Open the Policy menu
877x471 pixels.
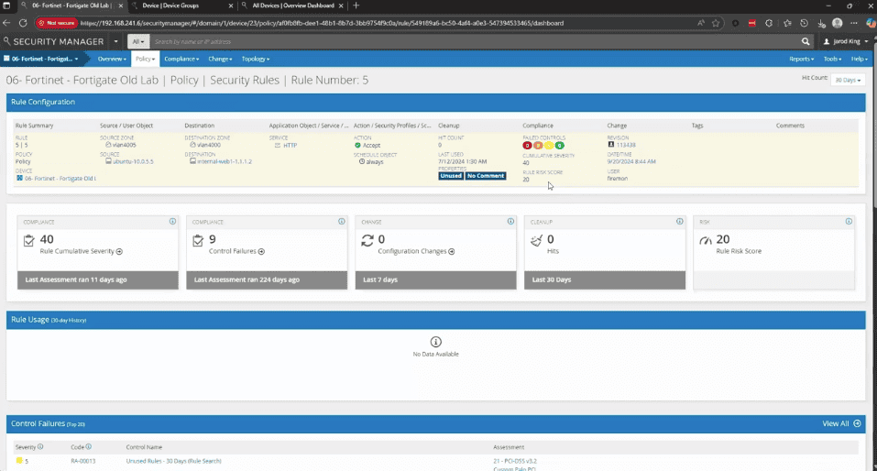pyautogui.click(x=145, y=59)
